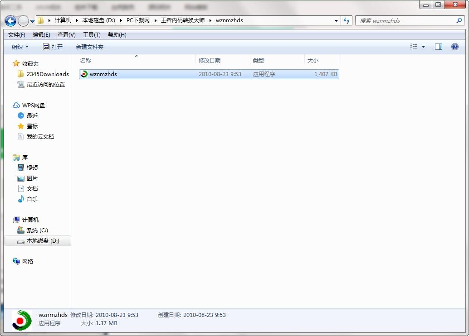
Task: Click the change view icon
Action: [413, 47]
